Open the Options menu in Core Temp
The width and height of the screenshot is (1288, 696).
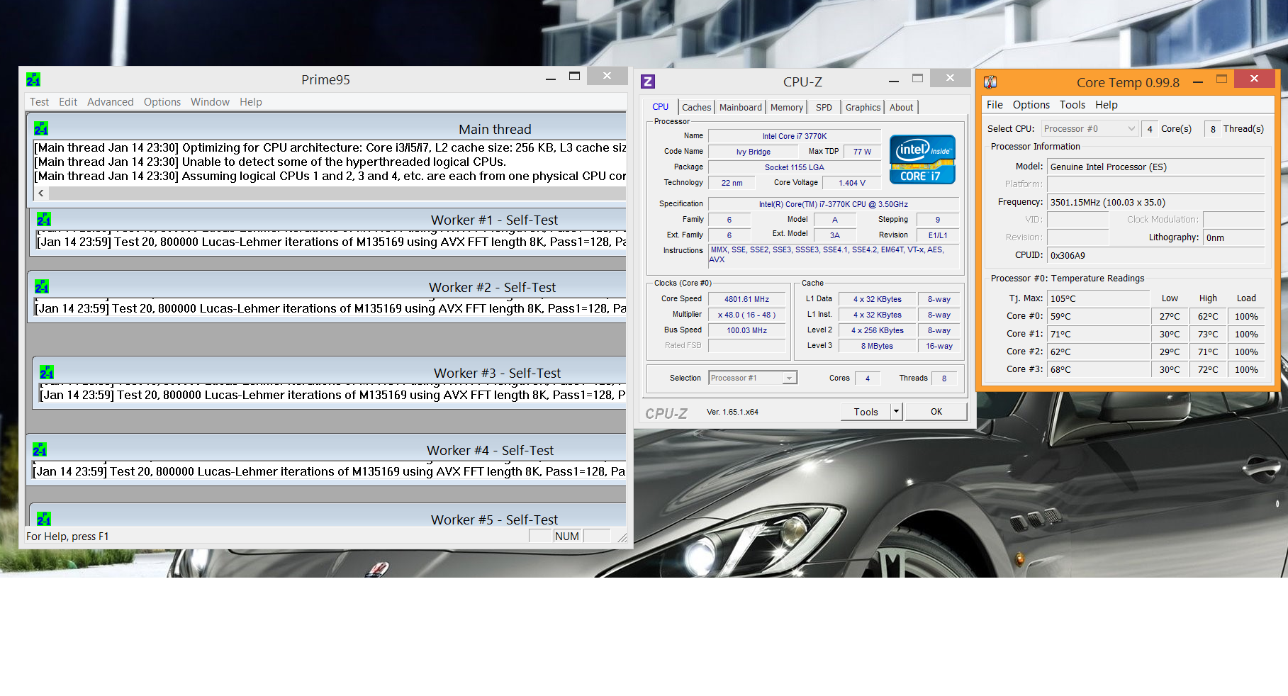pyautogui.click(x=1031, y=104)
